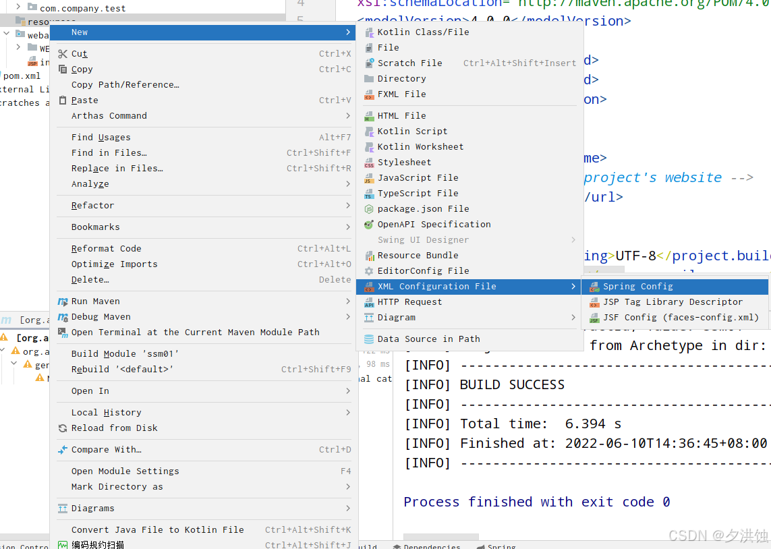Open the Spring tool window tab
Viewport: 771px width, 549px height.
[x=496, y=546]
